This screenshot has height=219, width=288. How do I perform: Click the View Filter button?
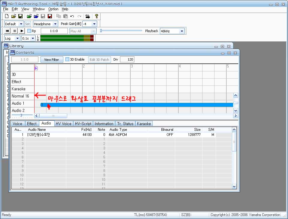coord(52,59)
